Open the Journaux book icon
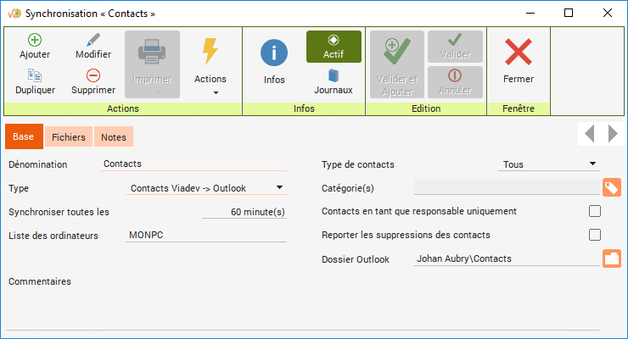The width and height of the screenshot is (628, 339). pyautogui.click(x=334, y=75)
